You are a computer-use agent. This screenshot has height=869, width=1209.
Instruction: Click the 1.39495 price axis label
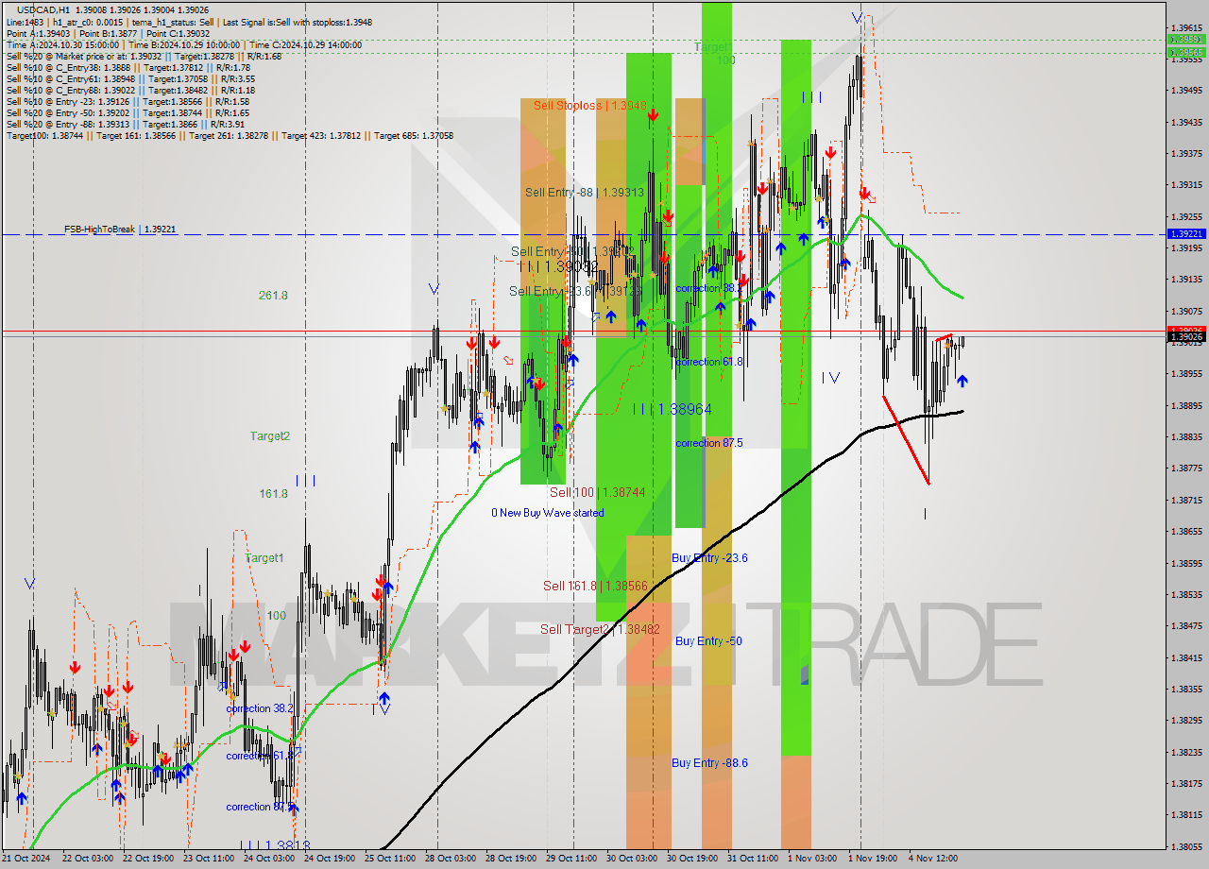point(1186,91)
